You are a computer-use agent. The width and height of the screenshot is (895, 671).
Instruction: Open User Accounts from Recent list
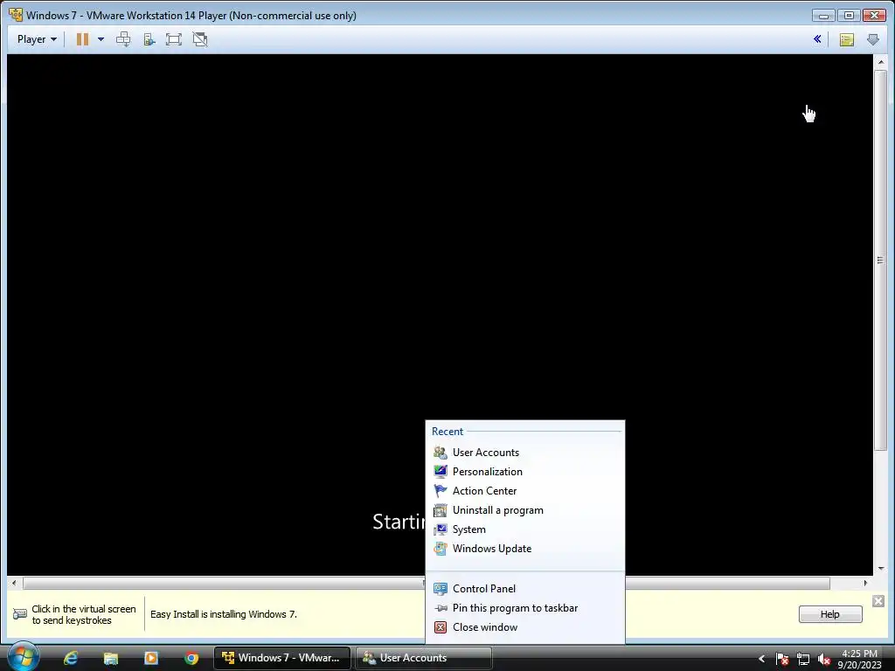click(x=525, y=453)
